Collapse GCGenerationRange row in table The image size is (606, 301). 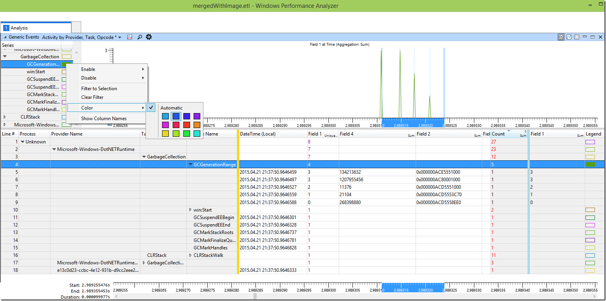pyautogui.click(x=190, y=165)
